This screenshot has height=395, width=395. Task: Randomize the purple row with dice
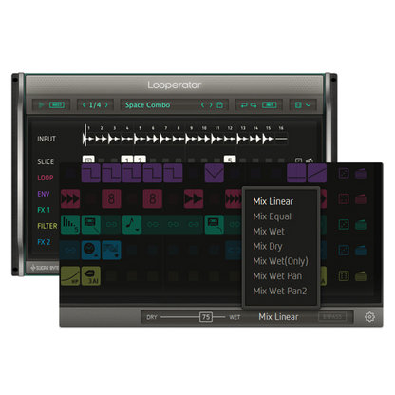pos(344,173)
